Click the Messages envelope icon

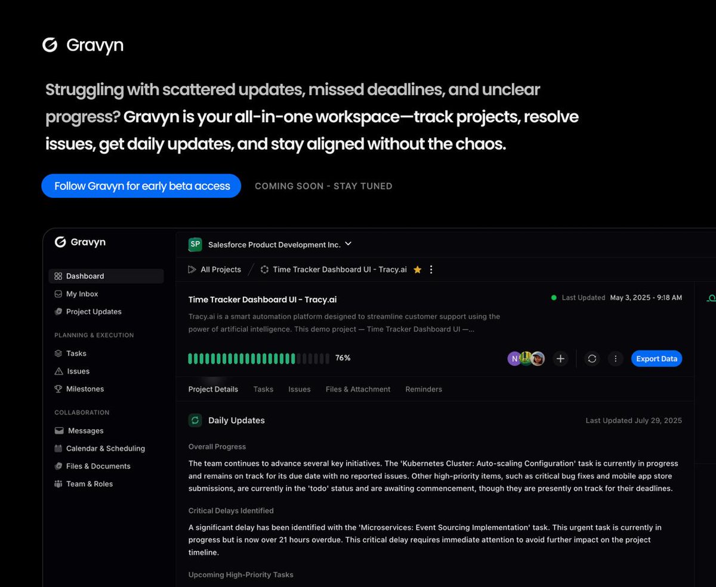[x=59, y=430]
